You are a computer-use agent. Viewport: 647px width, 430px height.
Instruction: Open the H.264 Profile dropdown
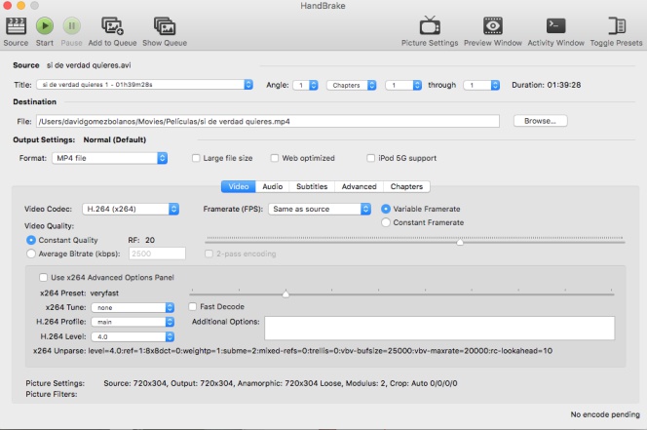coord(133,322)
